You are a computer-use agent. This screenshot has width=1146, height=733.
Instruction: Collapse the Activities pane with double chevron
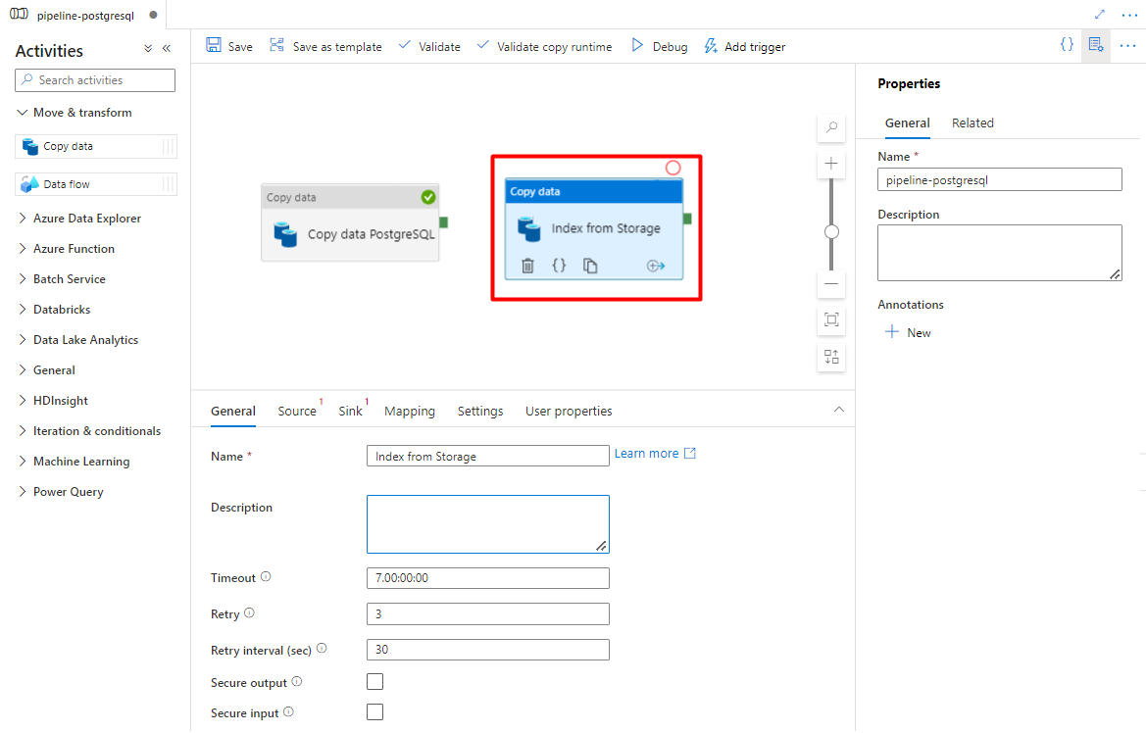(x=167, y=48)
